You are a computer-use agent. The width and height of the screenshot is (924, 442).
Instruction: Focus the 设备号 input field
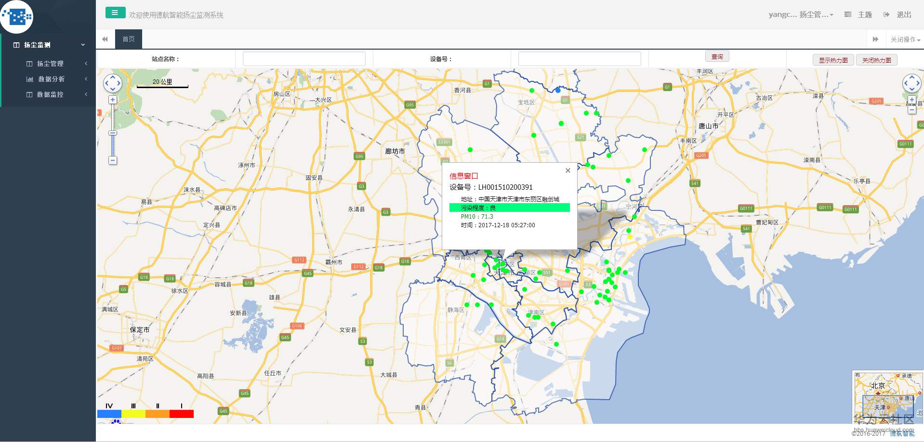pyautogui.click(x=580, y=59)
